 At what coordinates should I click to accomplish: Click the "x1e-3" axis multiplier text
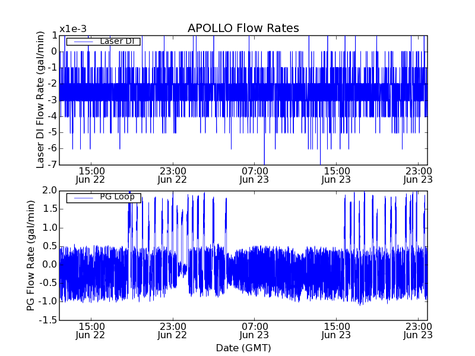(73, 29)
